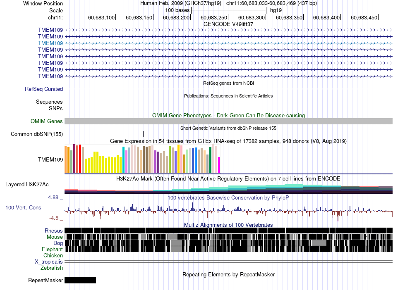The image size is (393, 290).
Task: Click the RefSeq genes from NCBI title
Action: click(229, 83)
